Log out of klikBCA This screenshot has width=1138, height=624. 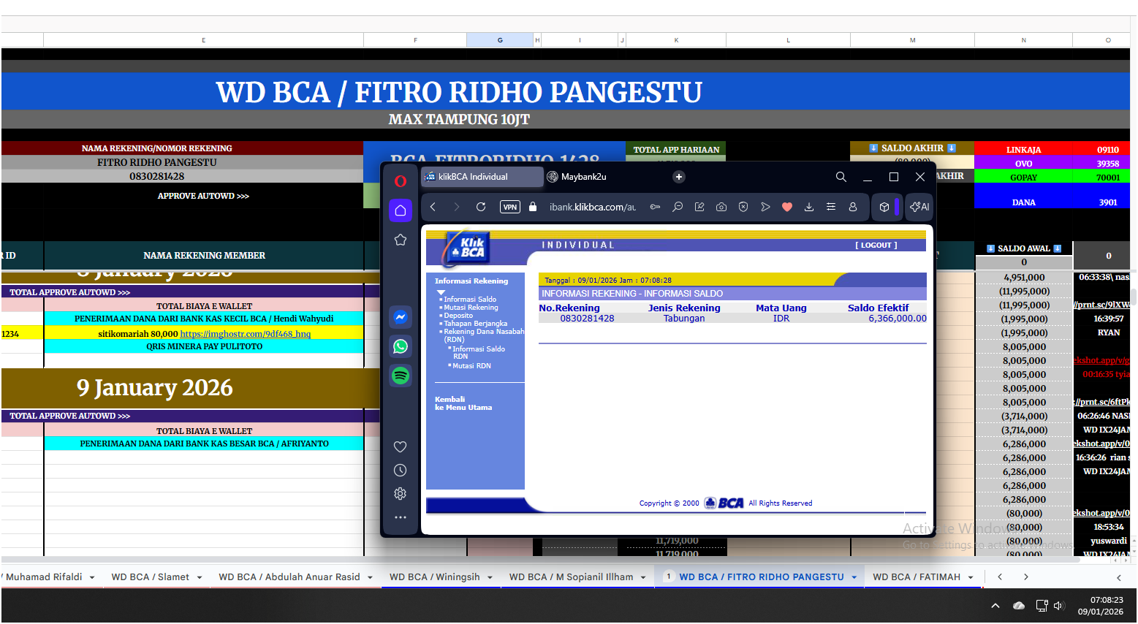coord(876,246)
